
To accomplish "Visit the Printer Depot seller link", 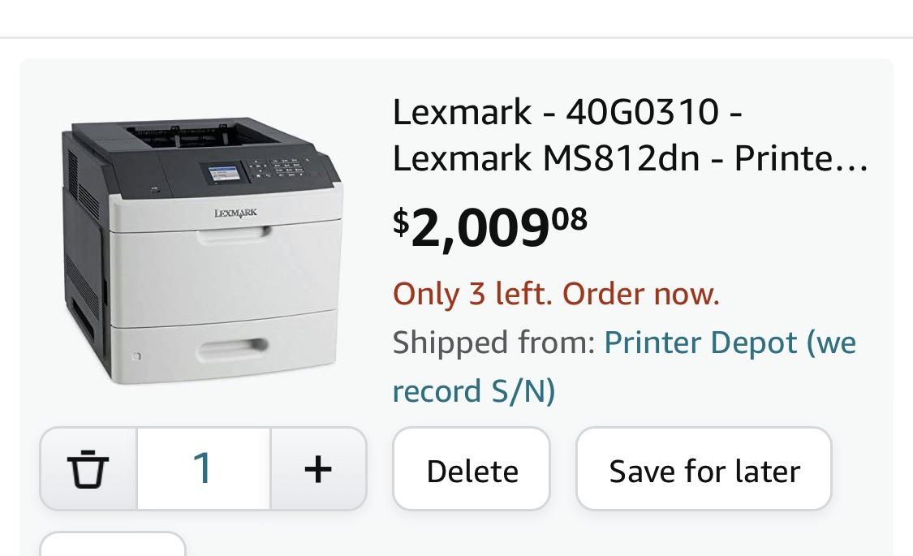I will pyautogui.click(x=728, y=342).
